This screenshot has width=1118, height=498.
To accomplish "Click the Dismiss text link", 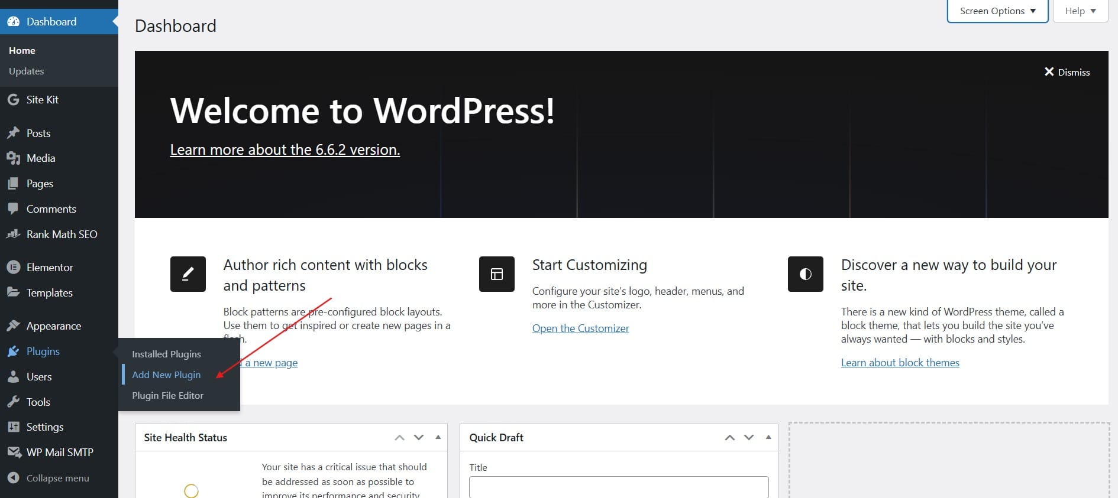I will 1074,72.
